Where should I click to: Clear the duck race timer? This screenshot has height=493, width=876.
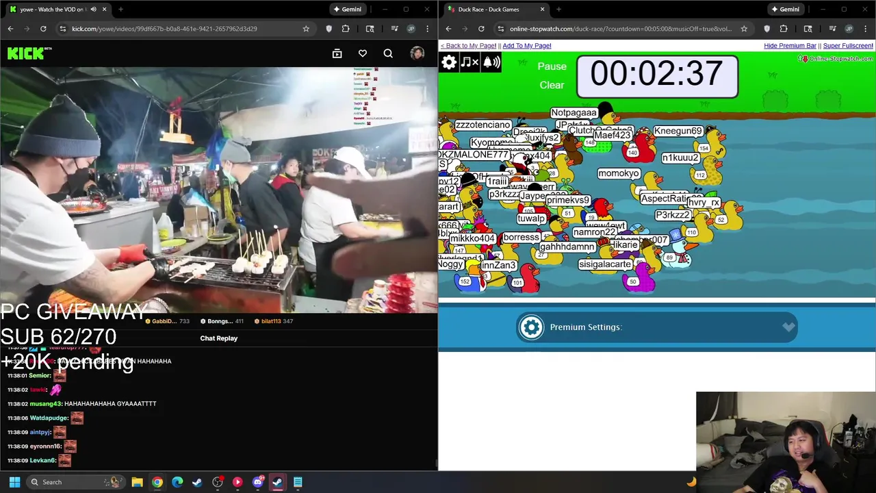pos(552,85)
